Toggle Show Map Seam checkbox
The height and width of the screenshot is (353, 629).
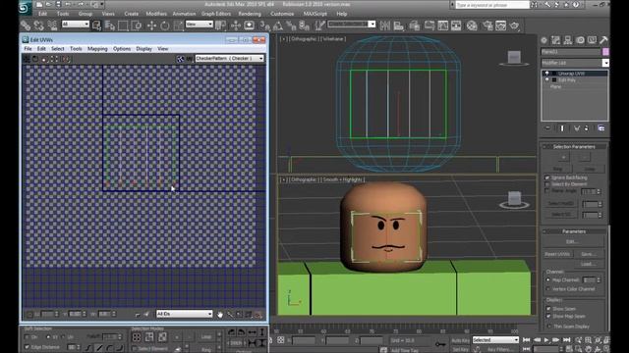tap(548, 316)
